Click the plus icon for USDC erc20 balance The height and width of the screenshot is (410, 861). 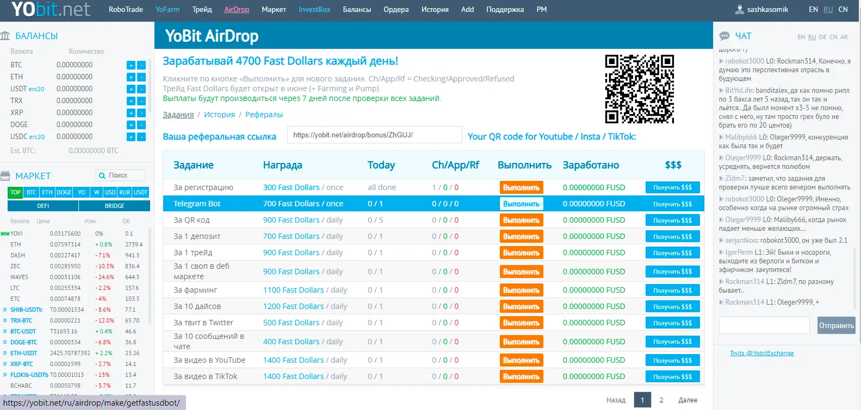[x=131, y=137]
